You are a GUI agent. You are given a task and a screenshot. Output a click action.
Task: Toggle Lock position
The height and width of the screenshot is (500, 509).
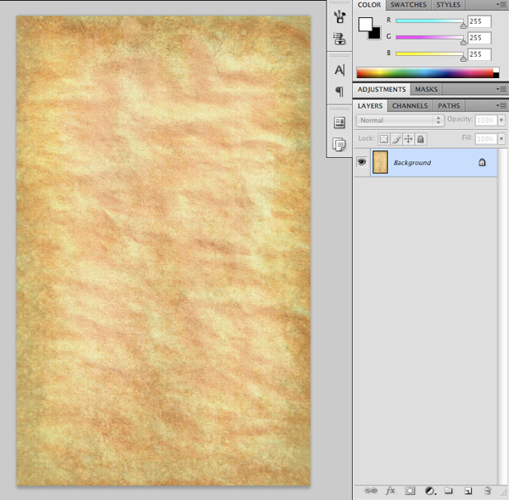408,139
